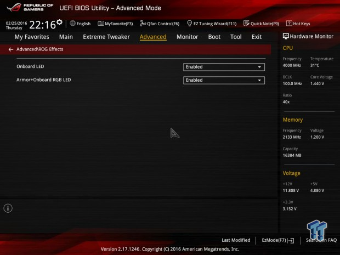Click the Memory section heading
Image resolution: width=340 pixels, height=255 pixels.
[293, 120]
